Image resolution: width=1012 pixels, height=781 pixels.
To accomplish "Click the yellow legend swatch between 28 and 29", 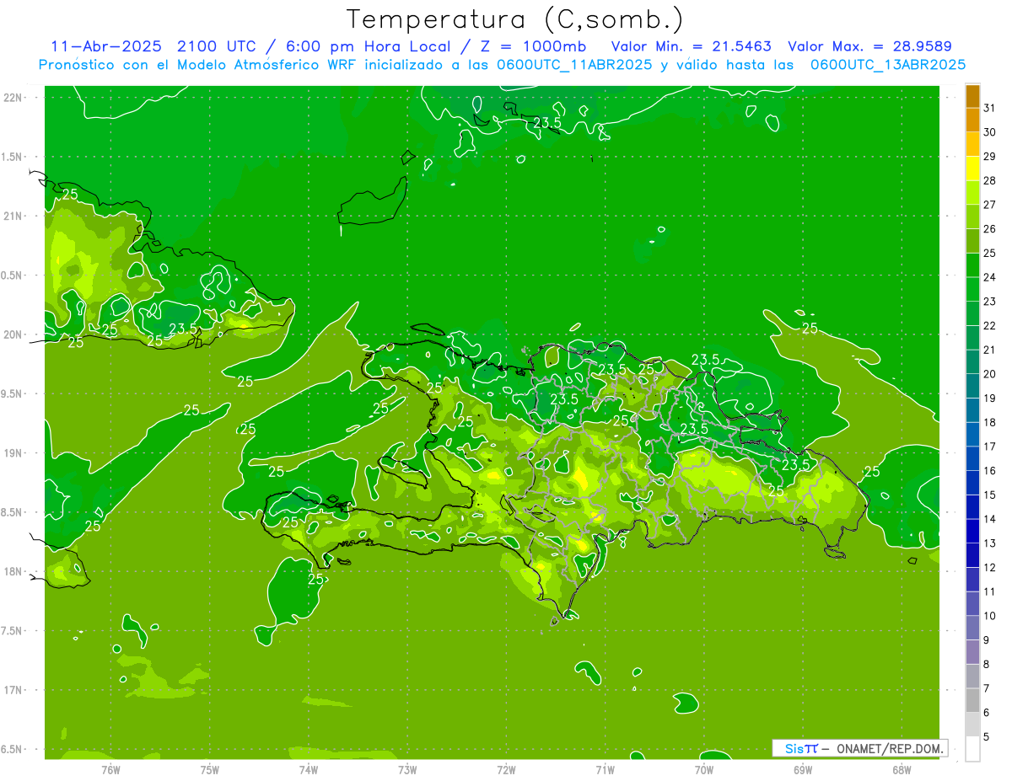I will 972,169.
